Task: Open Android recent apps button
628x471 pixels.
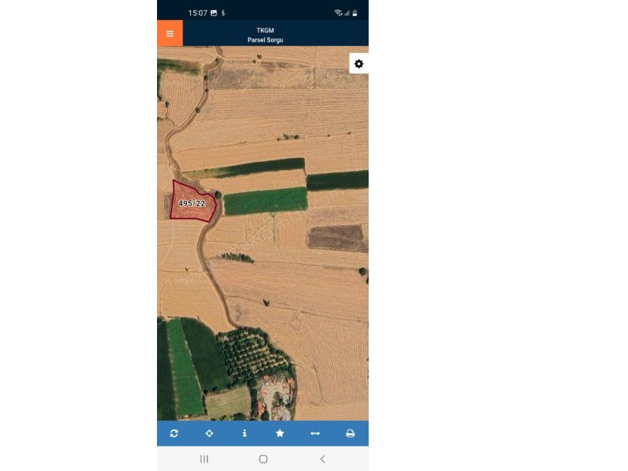Action: 204,459
